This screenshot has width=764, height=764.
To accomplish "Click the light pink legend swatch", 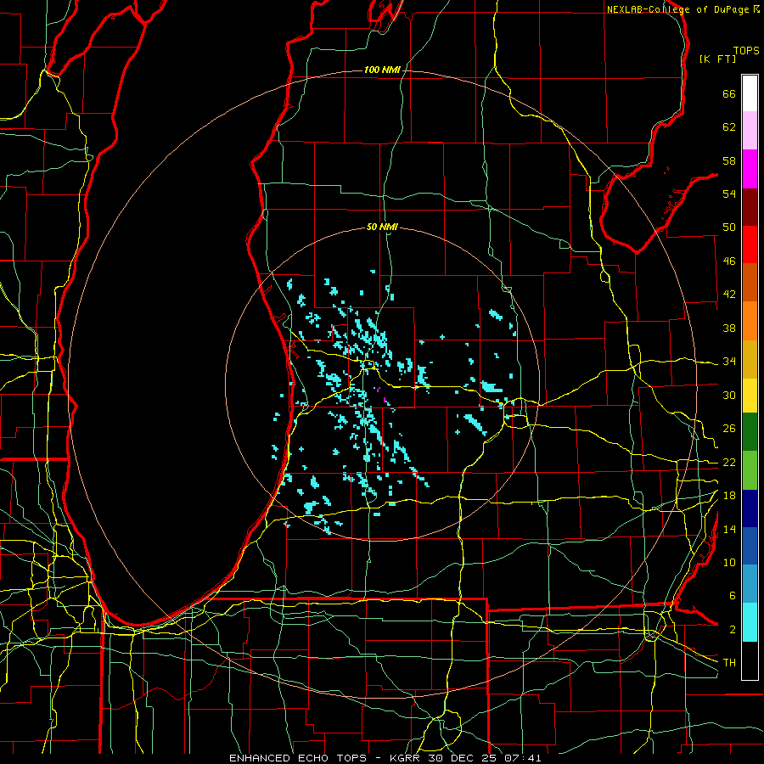I will pos(750,131).
